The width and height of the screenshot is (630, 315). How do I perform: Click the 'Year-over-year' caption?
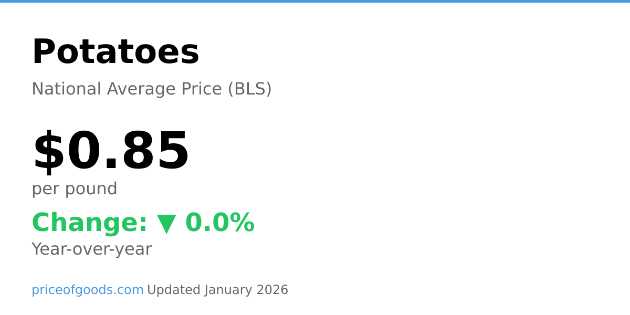point(91,249)
